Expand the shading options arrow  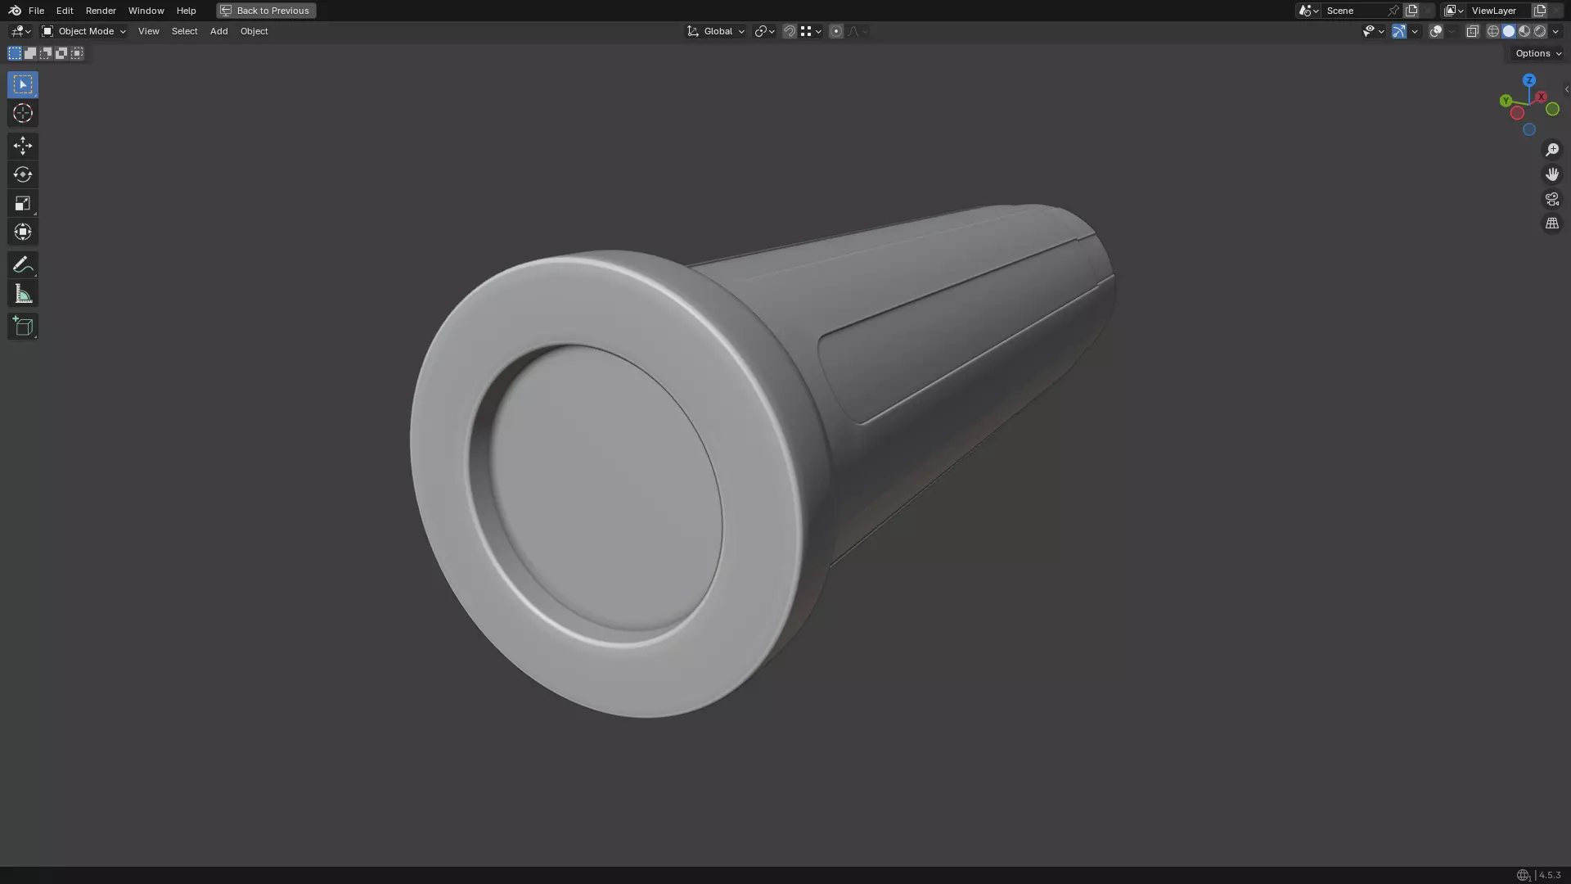click(x=1555, y=31)
